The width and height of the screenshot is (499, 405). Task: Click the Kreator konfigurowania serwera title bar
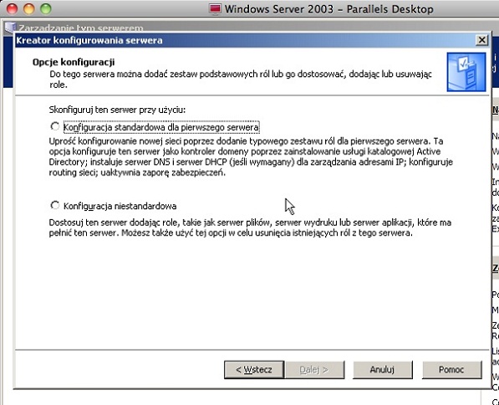pos(245,40)
